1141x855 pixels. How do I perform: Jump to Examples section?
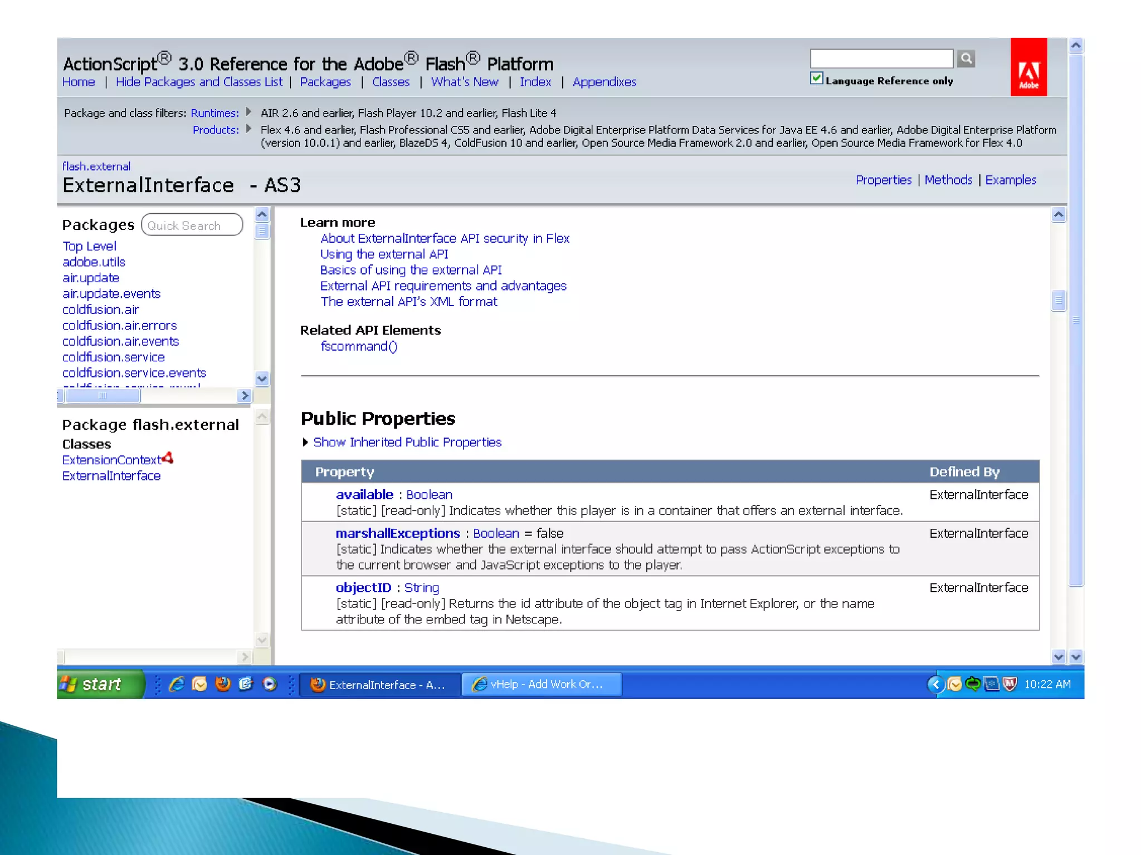[x=1011, y=180]
